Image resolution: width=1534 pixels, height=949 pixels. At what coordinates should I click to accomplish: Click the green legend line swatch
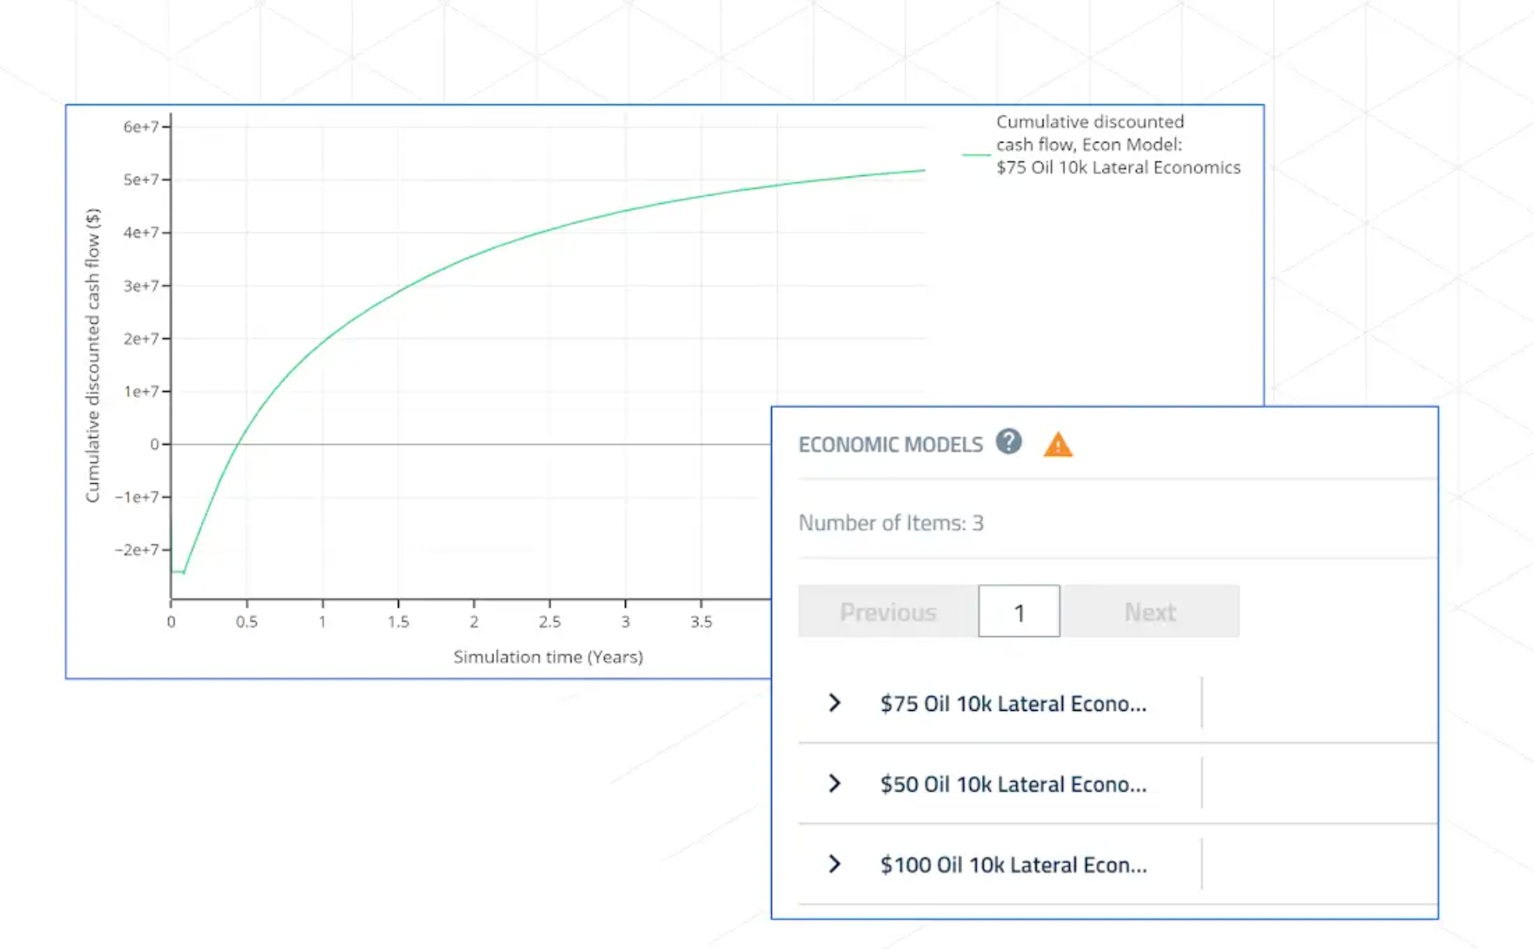975,155
